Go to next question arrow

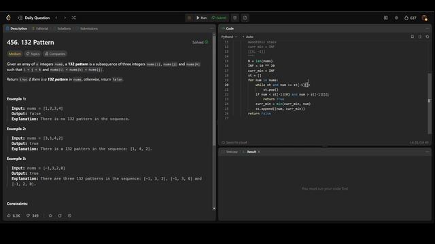coord(65,18)
